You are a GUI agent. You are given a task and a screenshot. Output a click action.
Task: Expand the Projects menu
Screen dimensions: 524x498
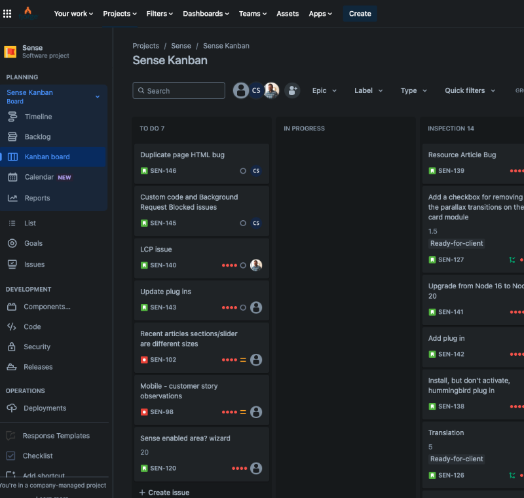120,14
